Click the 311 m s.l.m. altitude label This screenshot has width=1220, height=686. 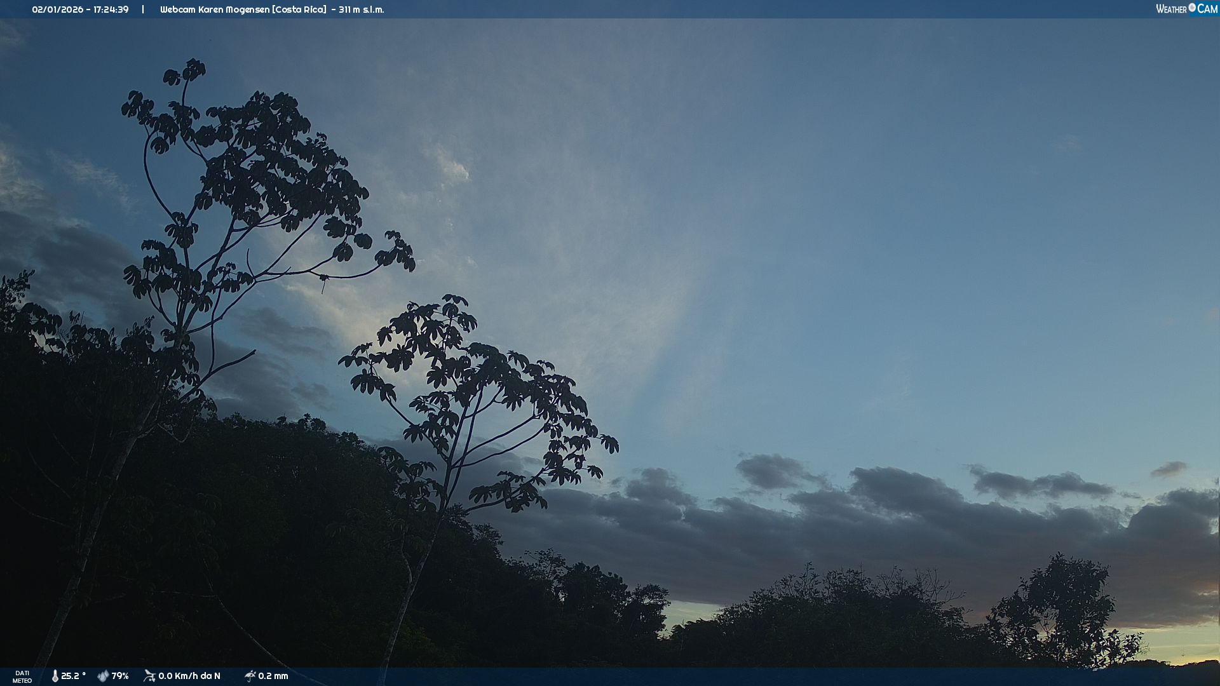pyautogui.click(x=361, y=10)
